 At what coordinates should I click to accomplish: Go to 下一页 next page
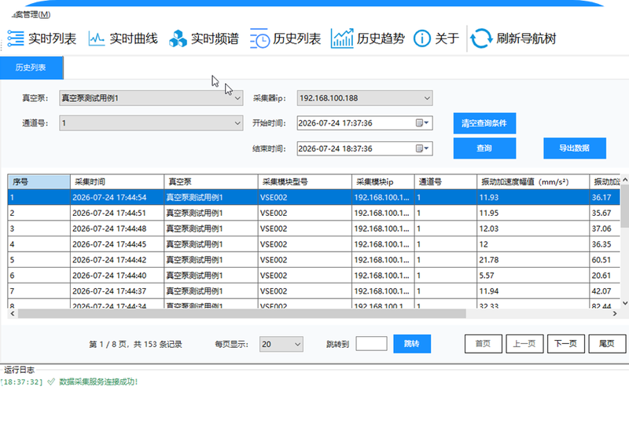565,344
